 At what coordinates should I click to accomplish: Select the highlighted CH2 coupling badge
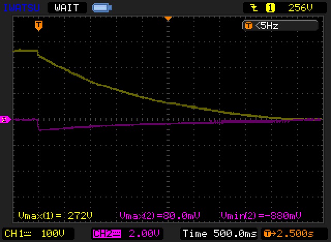pyautogui.click(x=107, y=234)
